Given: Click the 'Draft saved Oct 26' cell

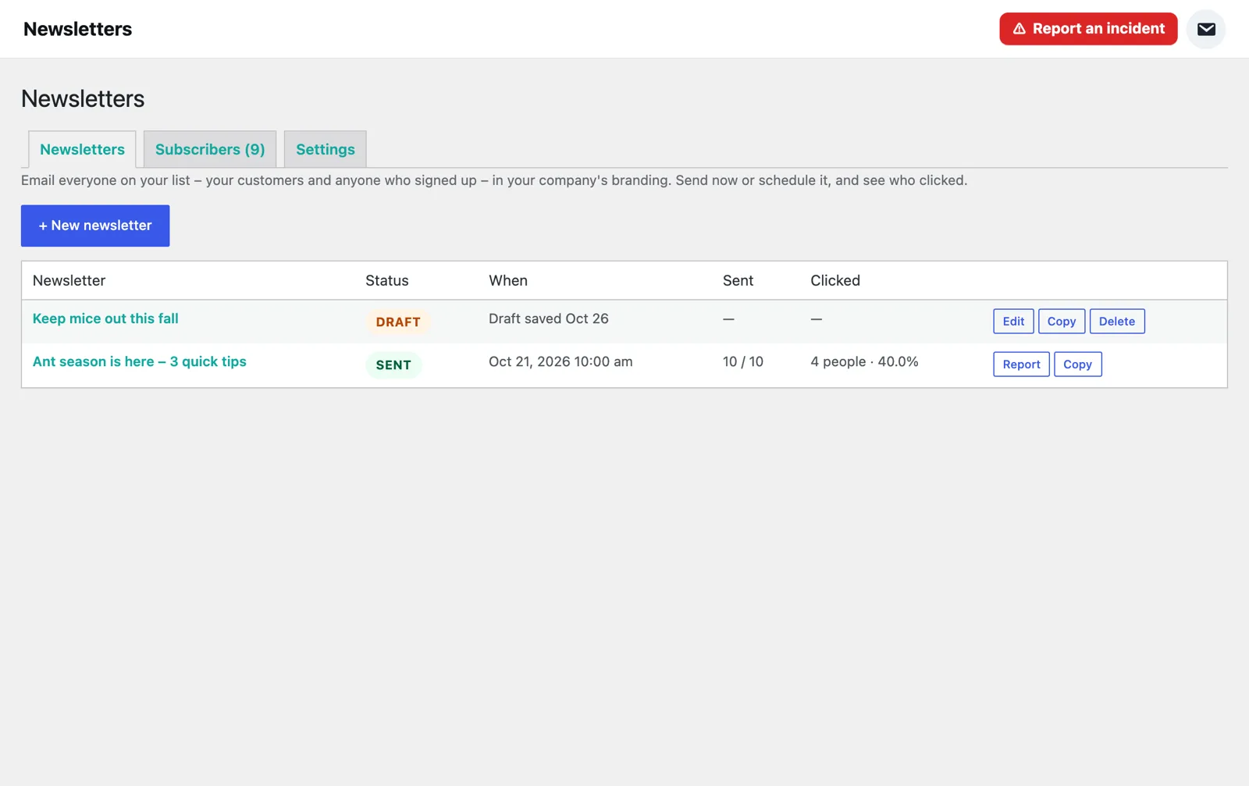Looking at the screenshot, I should (x=549, y=318).
